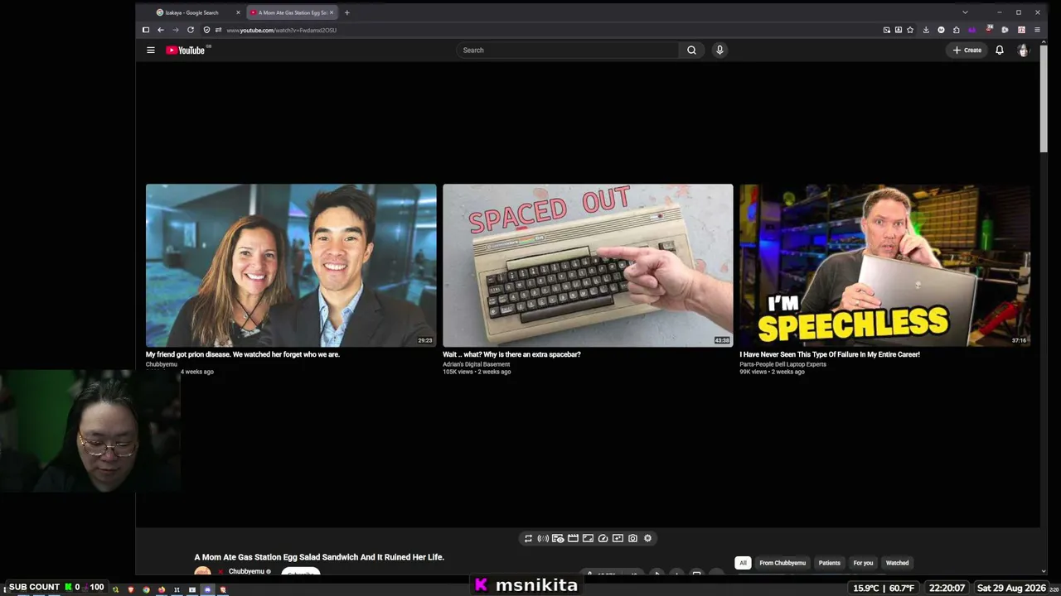Open YouTube notifications bell
This screenshot has width=1061, height=596.
1000,50
